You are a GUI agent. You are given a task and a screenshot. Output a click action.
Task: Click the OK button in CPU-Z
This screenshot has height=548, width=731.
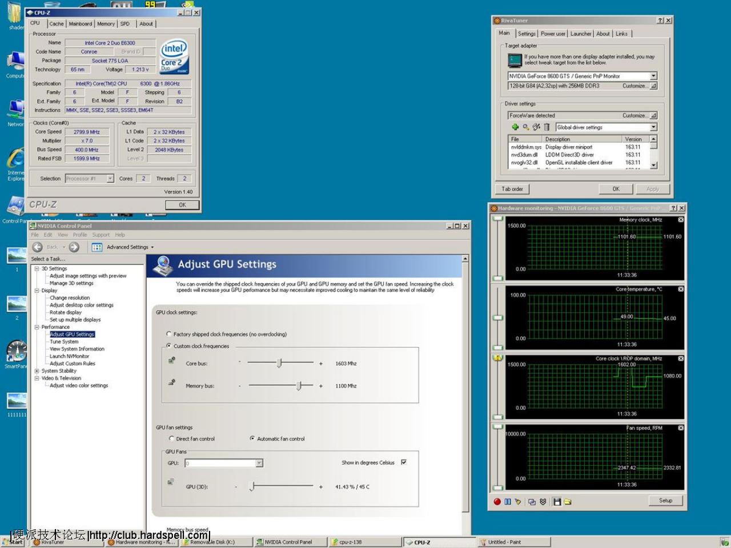[x=182, y=205]
